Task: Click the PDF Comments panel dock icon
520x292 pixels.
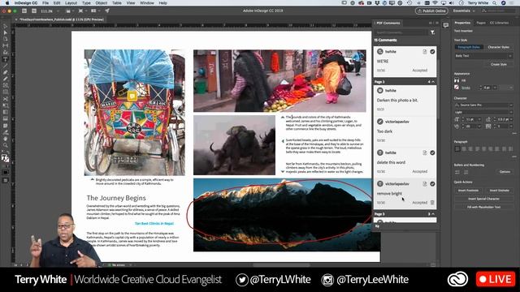Action: pyautogui.click(x=446, y=25)
